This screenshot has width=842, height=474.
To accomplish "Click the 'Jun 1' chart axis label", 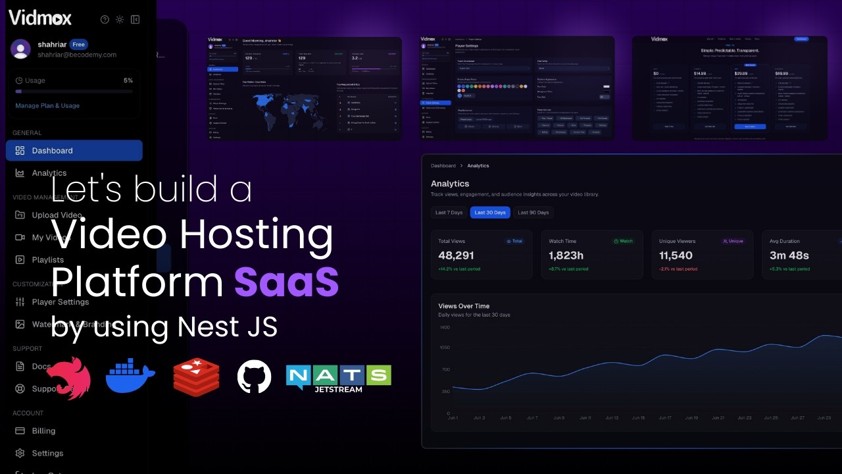I will 453,418.
